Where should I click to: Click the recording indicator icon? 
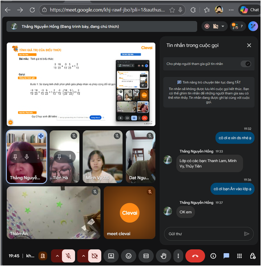[207, 27]
